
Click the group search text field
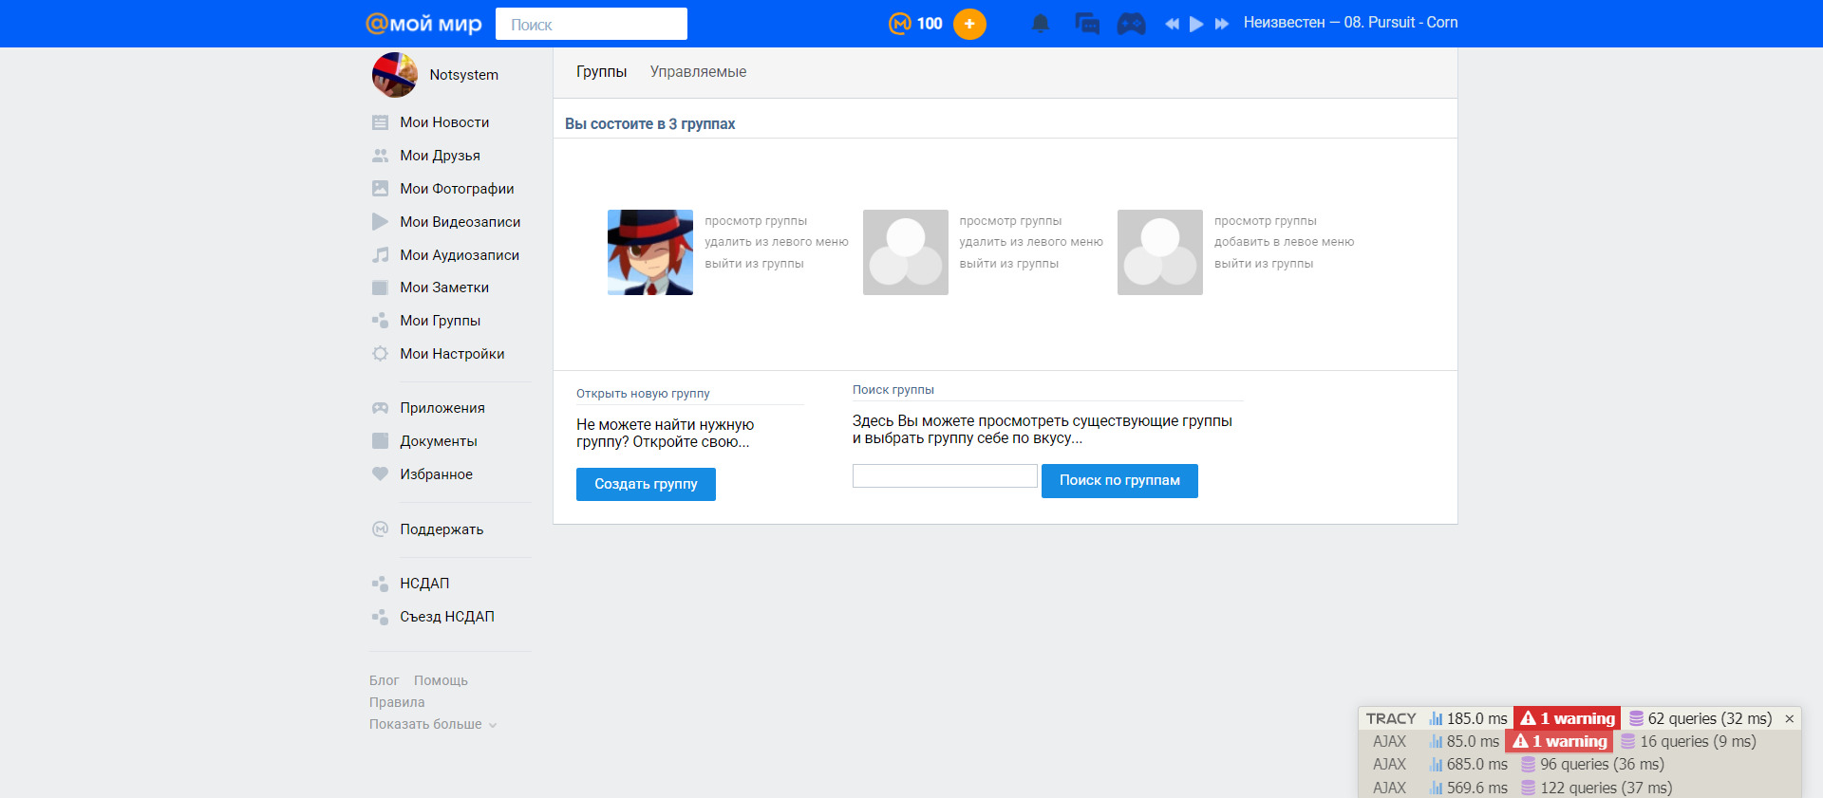click(x=945, y=476)
